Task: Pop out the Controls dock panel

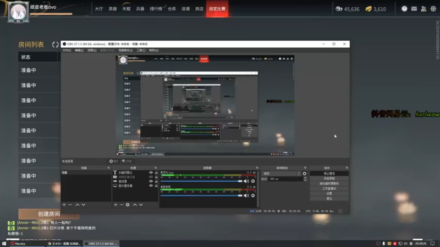Action: (347, 168)
